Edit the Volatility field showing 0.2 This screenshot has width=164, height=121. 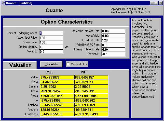(x=51, y=52)
